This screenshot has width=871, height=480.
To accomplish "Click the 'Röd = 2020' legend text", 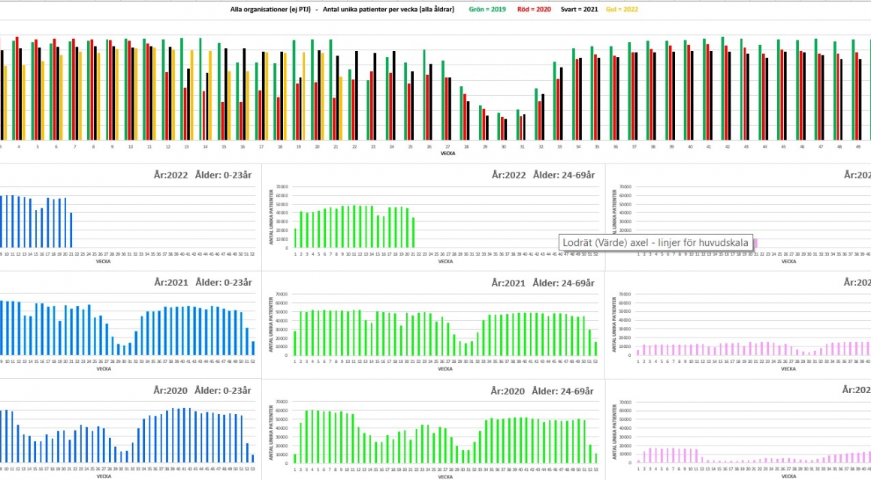I will tap(534, 10).
